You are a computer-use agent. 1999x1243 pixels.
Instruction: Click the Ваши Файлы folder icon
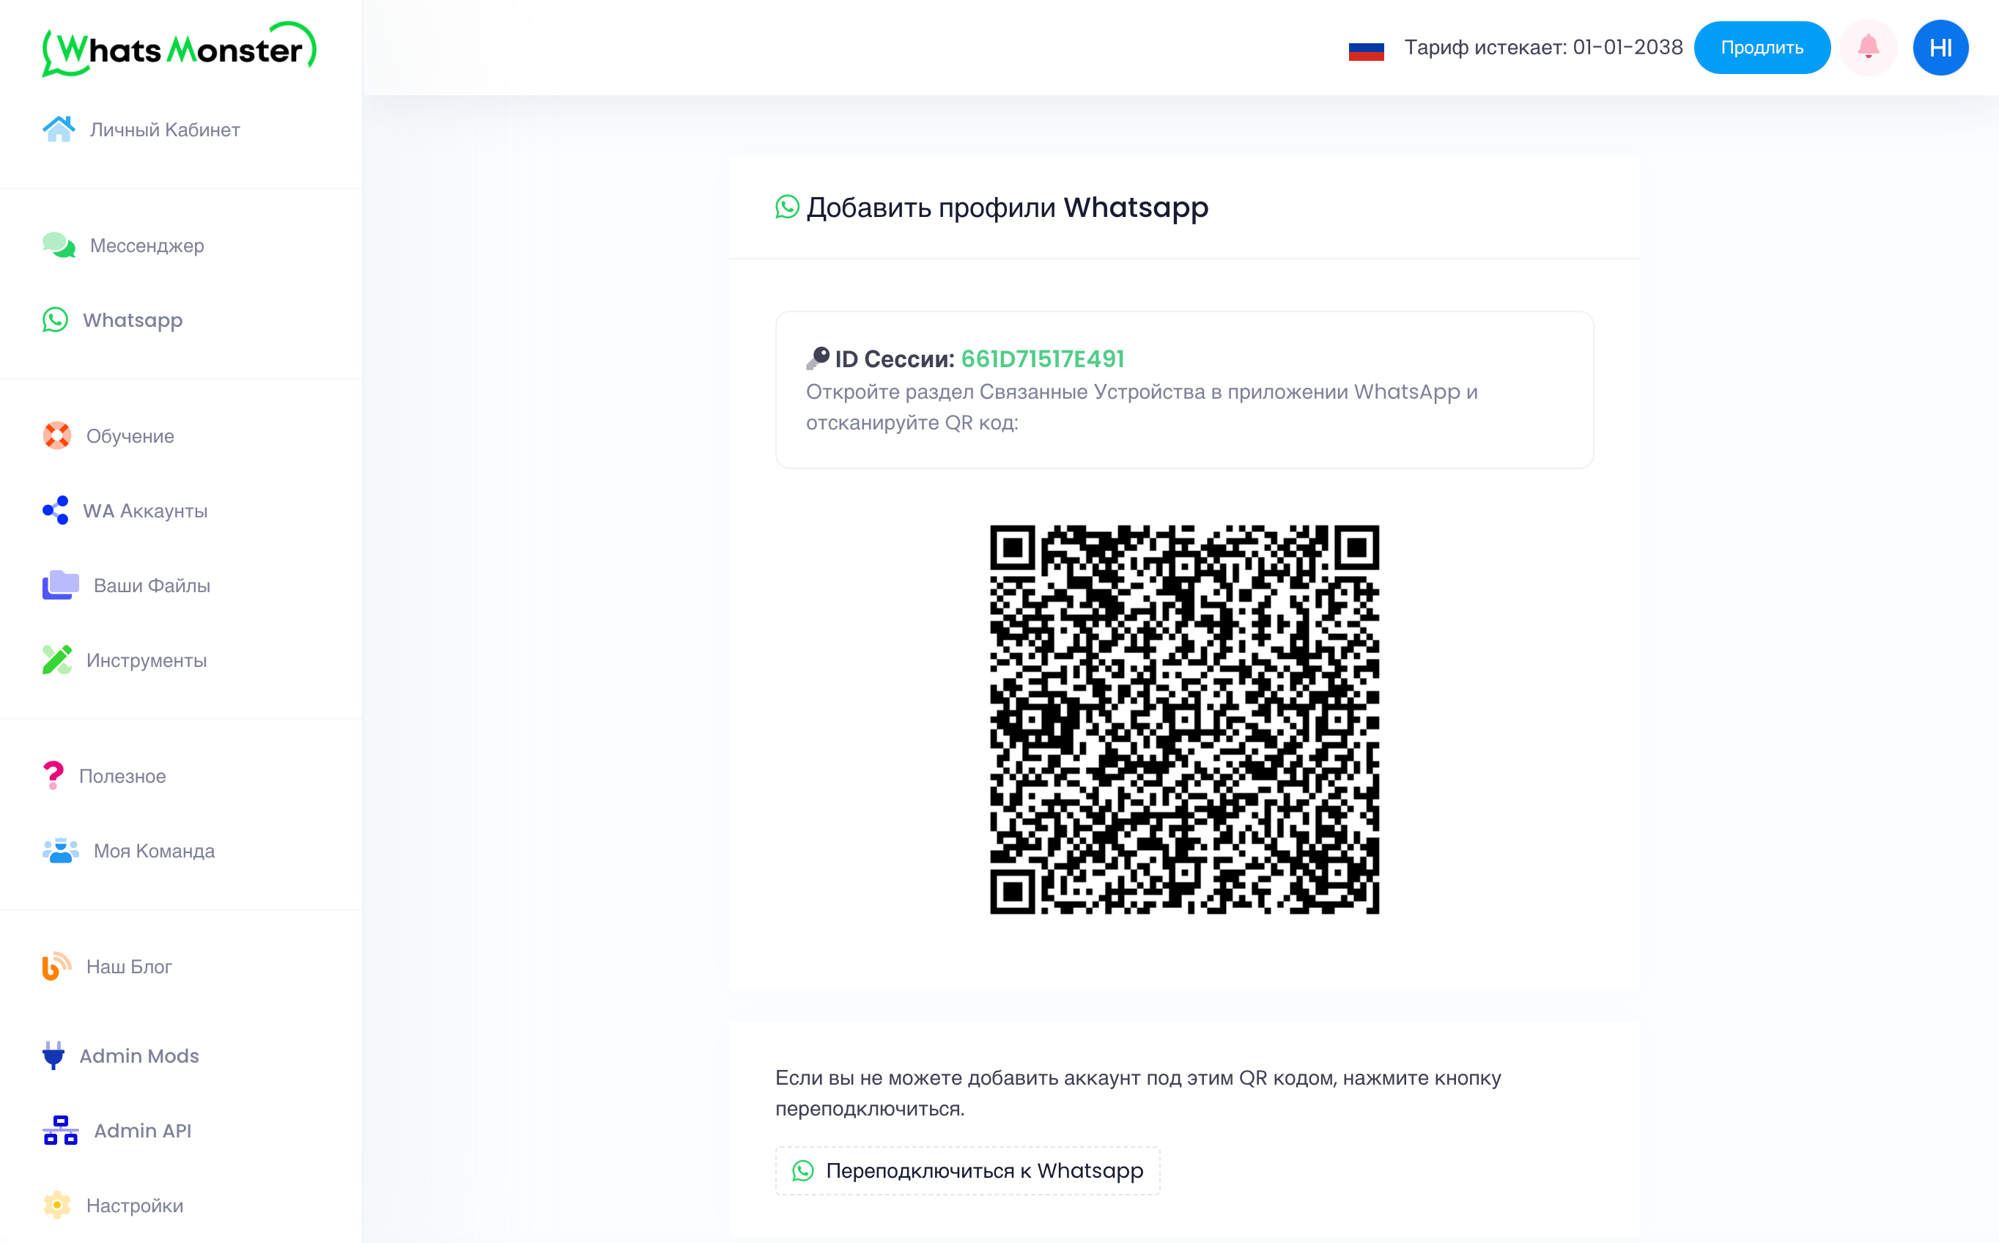60,586
